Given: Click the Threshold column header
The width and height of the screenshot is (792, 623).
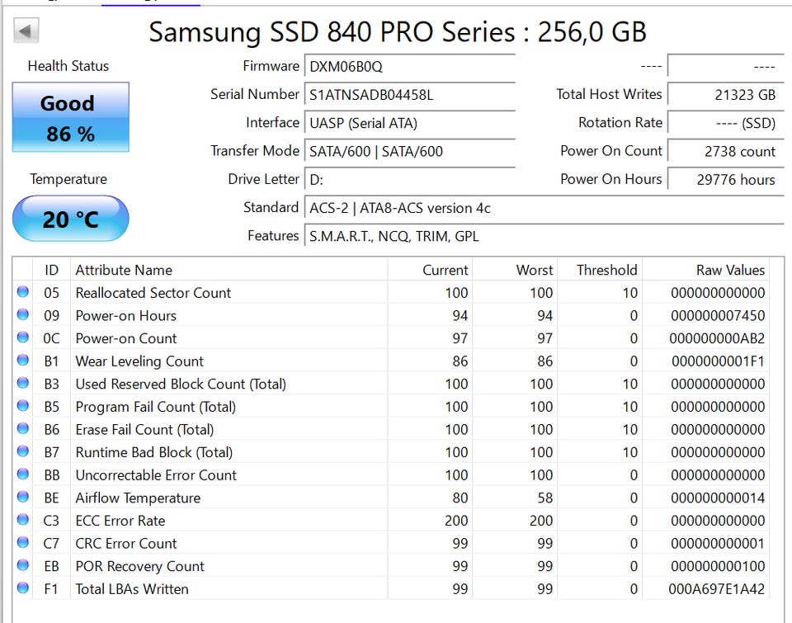Looking at the screenshot, I should tap(606, 270).
